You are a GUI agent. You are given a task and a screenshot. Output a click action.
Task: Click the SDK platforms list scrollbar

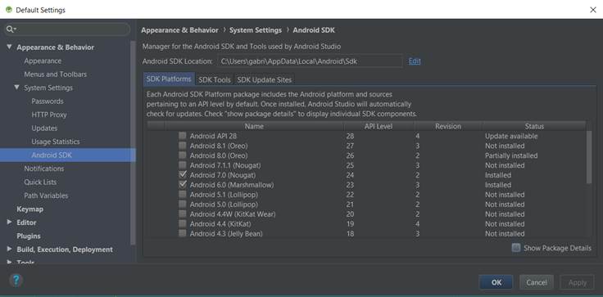[589, 157]
